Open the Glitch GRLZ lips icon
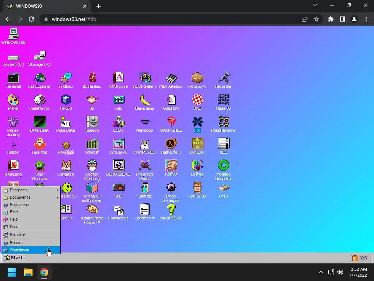This screenshot has width=374, height=281. pos(171,124)
